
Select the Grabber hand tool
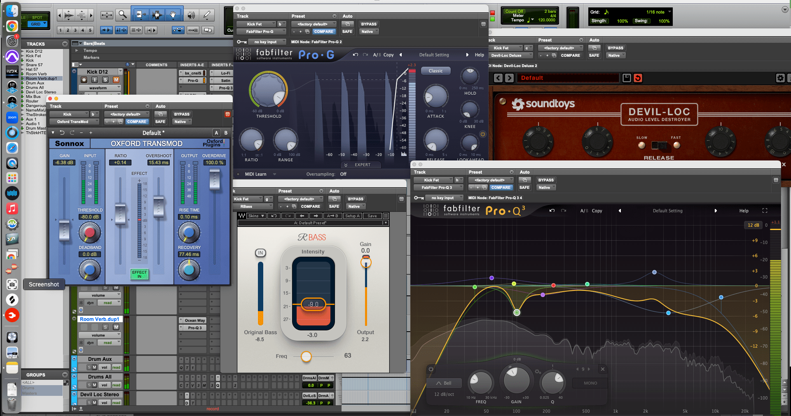[x=173, y=15]
